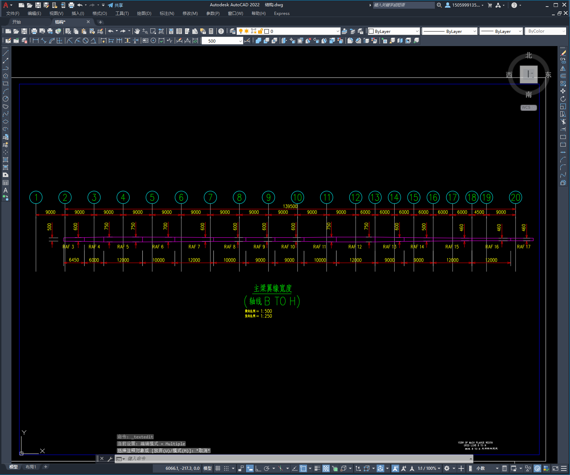Viewport: 570px width, 475px height.
Task: Toggle polar tracking in status bar
Action: (266, 468)
